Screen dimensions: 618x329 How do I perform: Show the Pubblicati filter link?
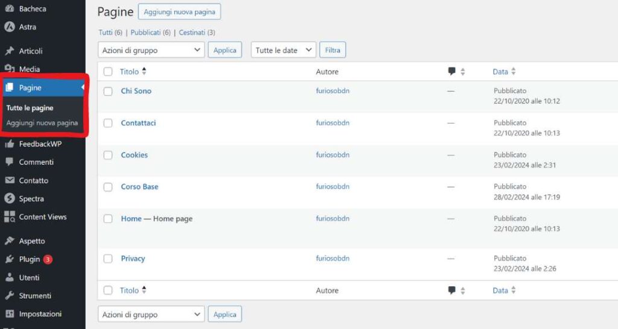pos(145,33)
